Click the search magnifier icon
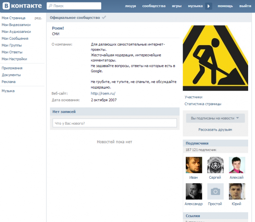The height and width of the screenshot is (222, 255). coord(51,6)
